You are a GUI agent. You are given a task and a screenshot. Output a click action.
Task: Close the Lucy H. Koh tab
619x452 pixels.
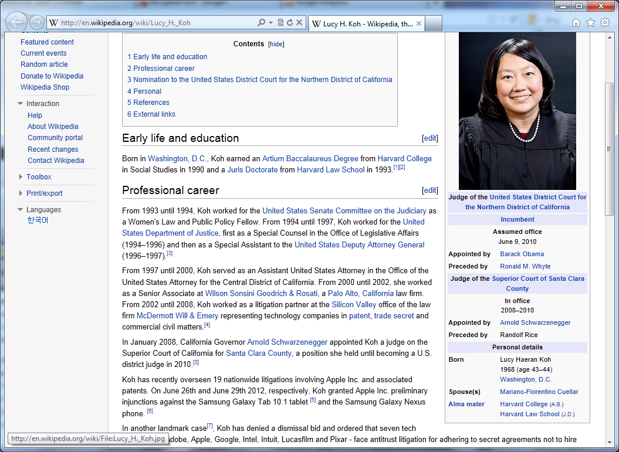(419, 23)
